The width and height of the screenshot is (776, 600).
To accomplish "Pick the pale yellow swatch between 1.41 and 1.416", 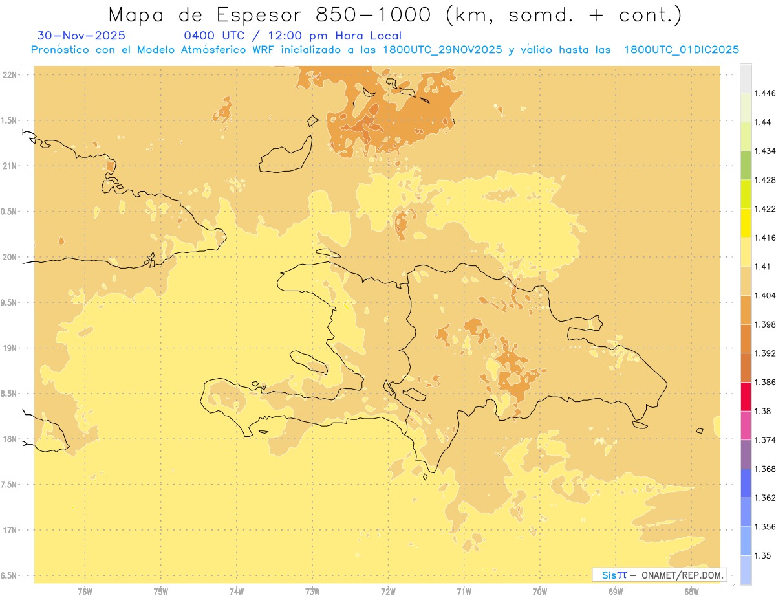I will pos(746,252).
